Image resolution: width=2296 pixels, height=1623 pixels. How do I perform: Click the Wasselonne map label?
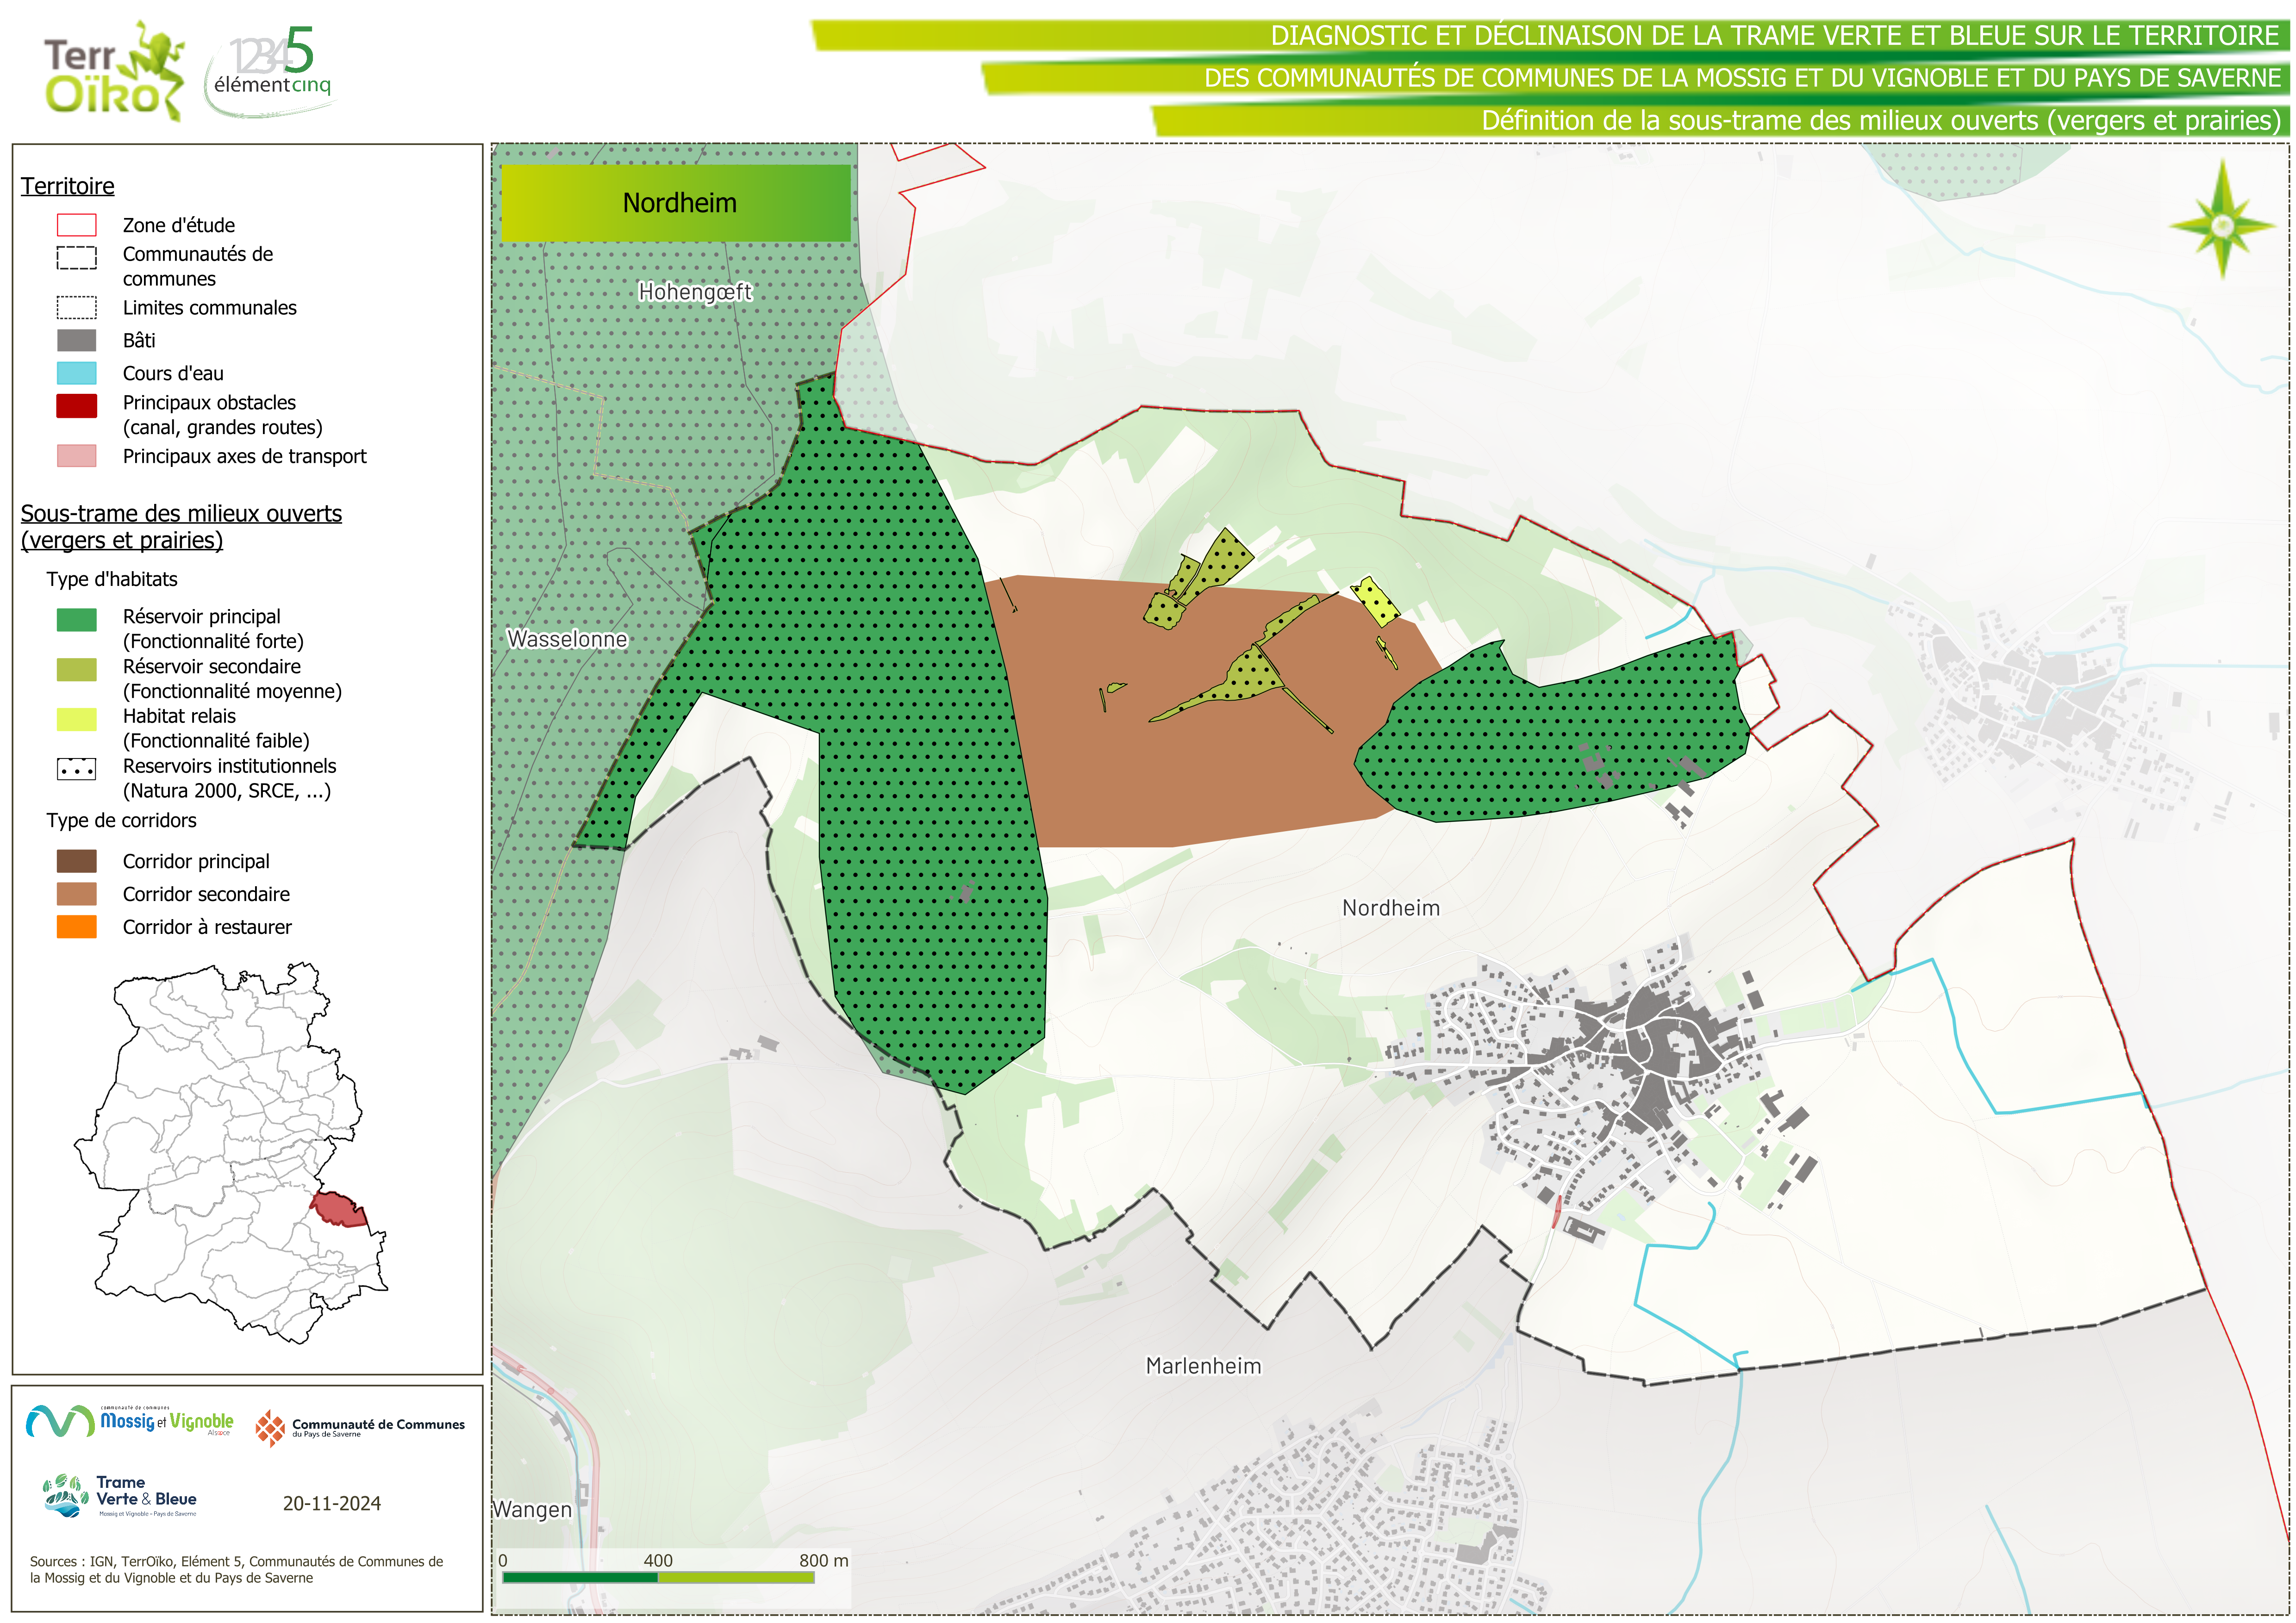[567, 639]
